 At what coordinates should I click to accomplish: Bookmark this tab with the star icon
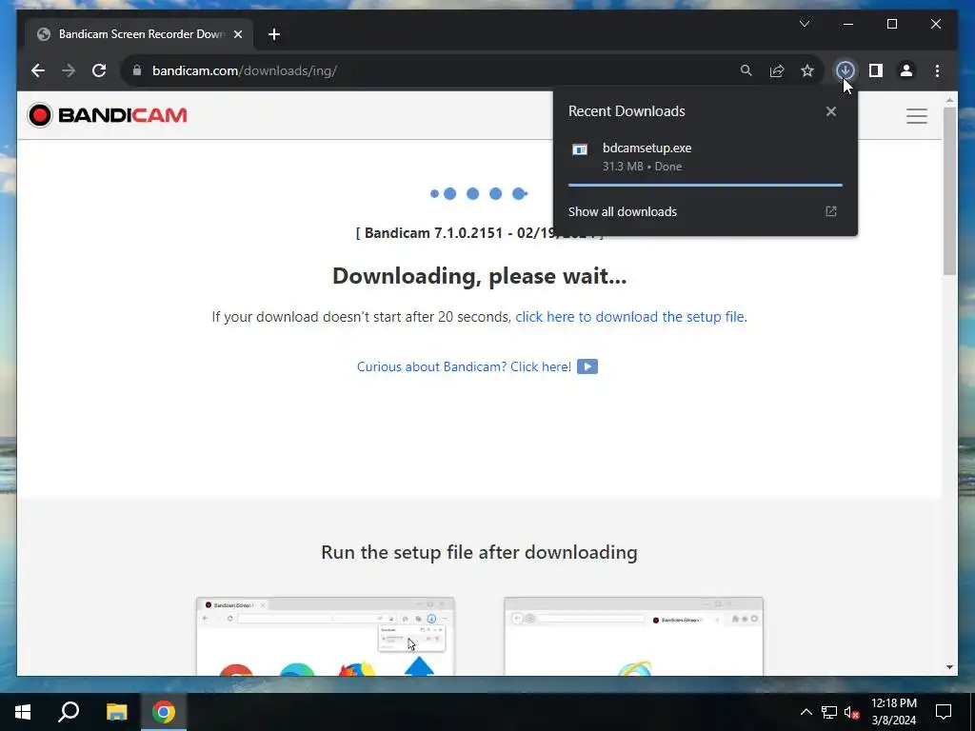807,70
